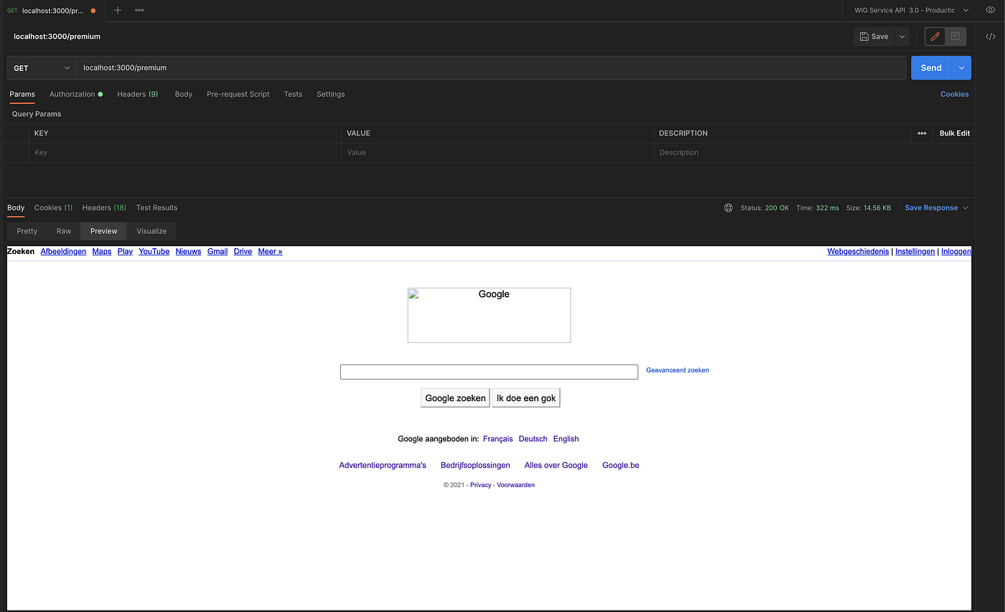Open the request Settings tab

point(331,94)
